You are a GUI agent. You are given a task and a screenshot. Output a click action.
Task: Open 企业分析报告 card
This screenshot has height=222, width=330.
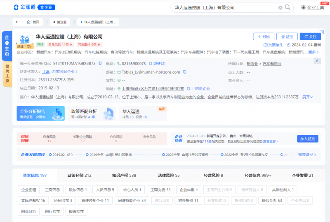[x=40, y=113]
